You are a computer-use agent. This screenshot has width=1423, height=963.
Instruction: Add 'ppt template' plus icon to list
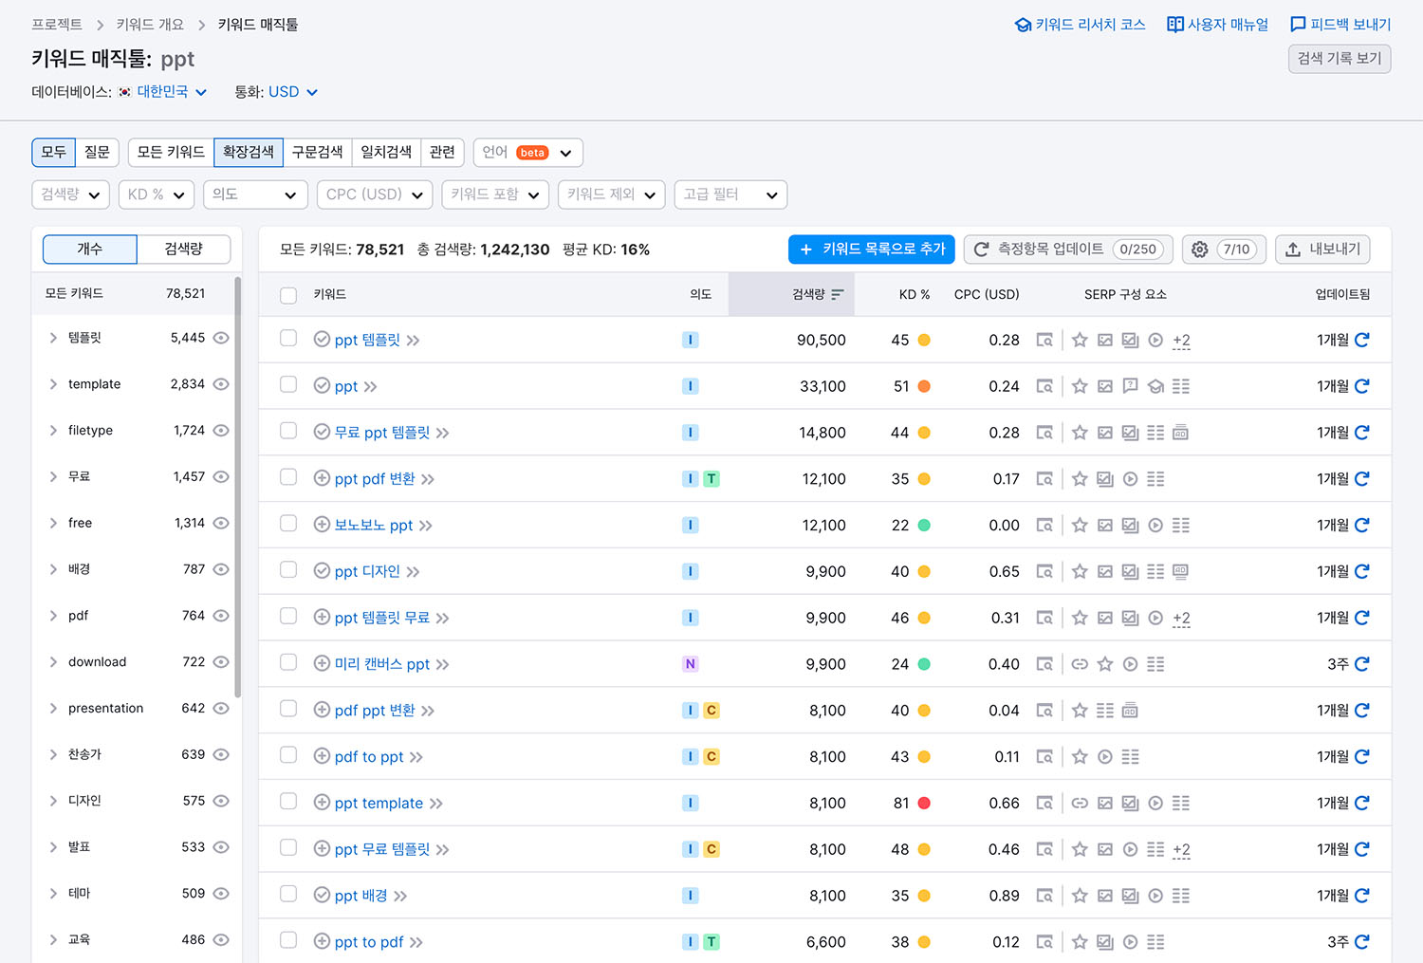(x=322, y=803)
